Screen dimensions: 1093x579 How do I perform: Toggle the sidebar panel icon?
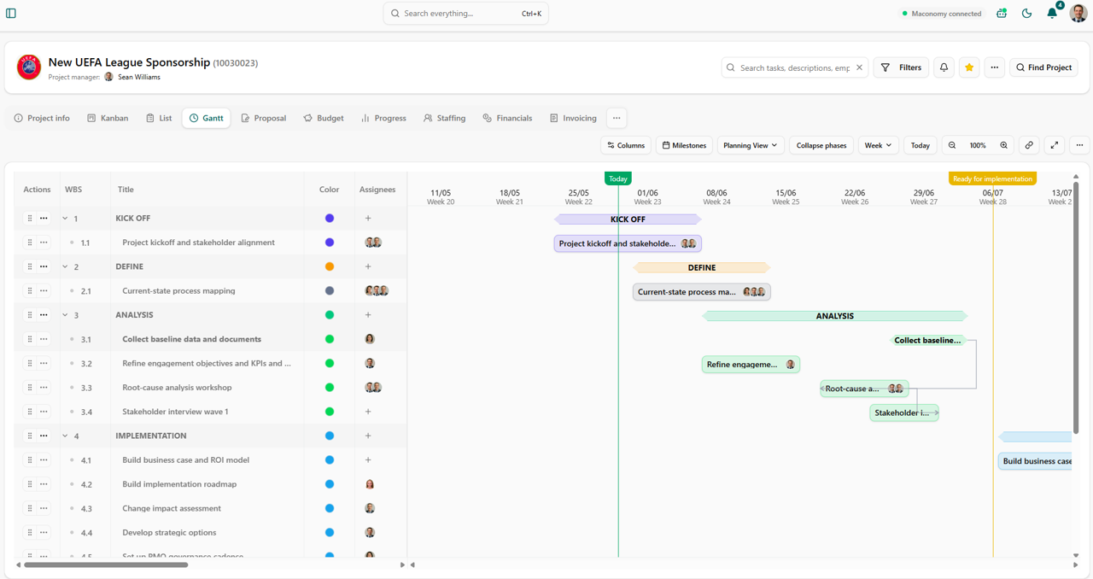(11, 13)
